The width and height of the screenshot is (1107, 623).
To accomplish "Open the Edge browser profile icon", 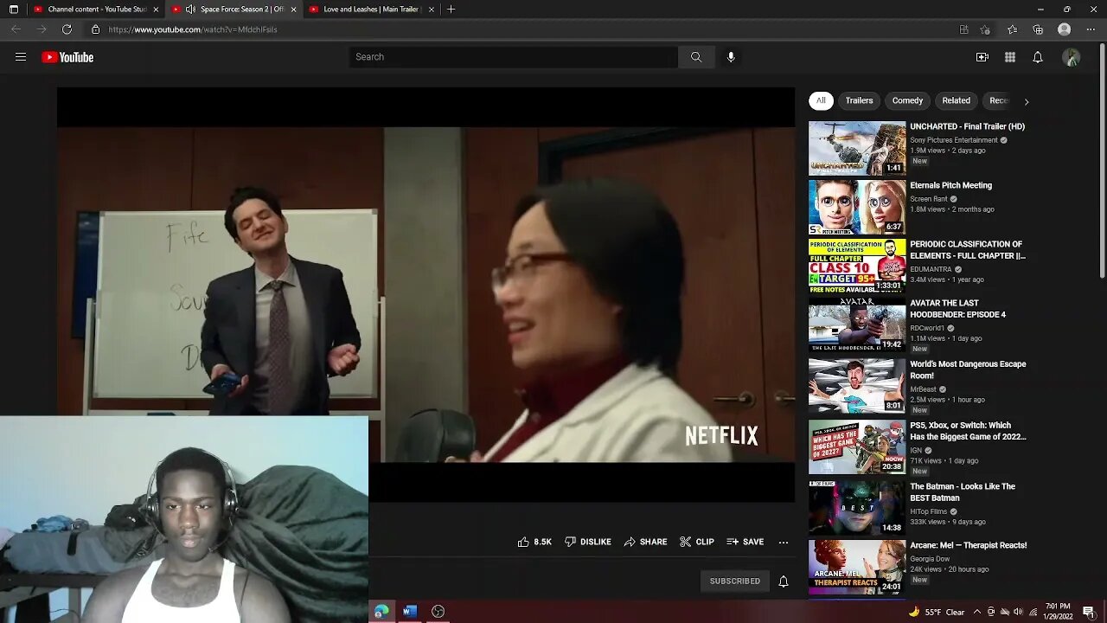I will (x=1065, y=29).
